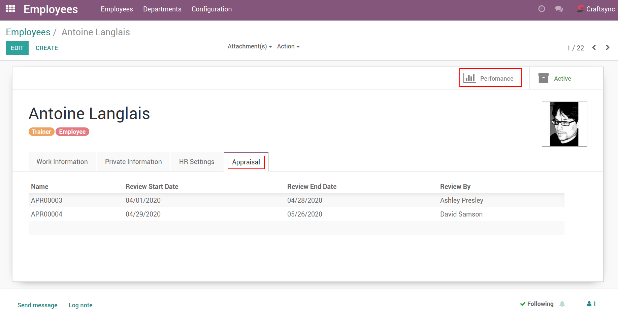Open the APR00003 appraisal row
Viewport: 618px width, 312px height.
pyautogui.click(x=47, y=200)
